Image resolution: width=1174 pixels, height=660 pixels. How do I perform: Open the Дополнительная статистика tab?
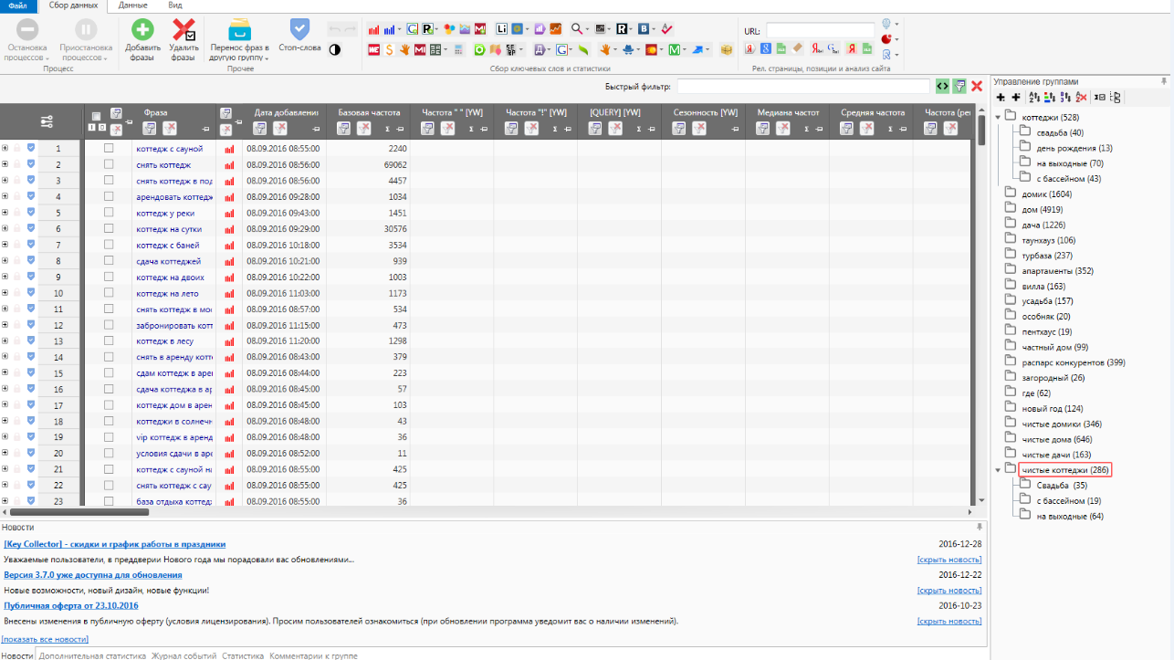tap(92, 655)
